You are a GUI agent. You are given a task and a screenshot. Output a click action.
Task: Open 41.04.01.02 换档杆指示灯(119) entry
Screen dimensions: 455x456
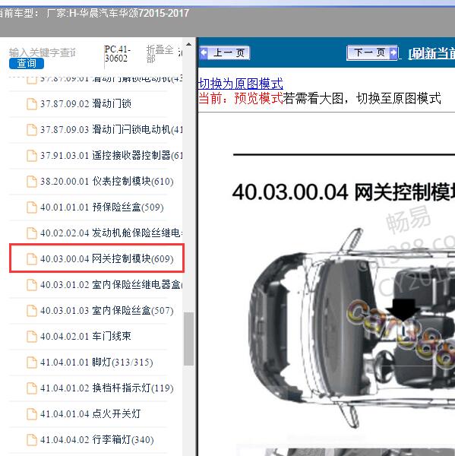tap(106, 388)
